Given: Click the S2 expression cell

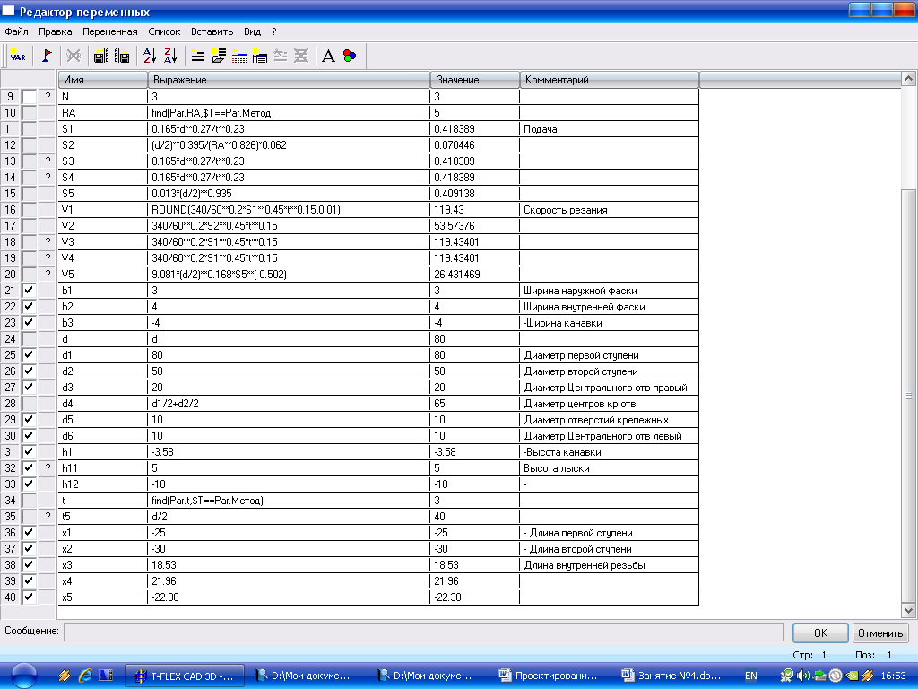Looking at the screenshot, I should (x=289, y=145).
